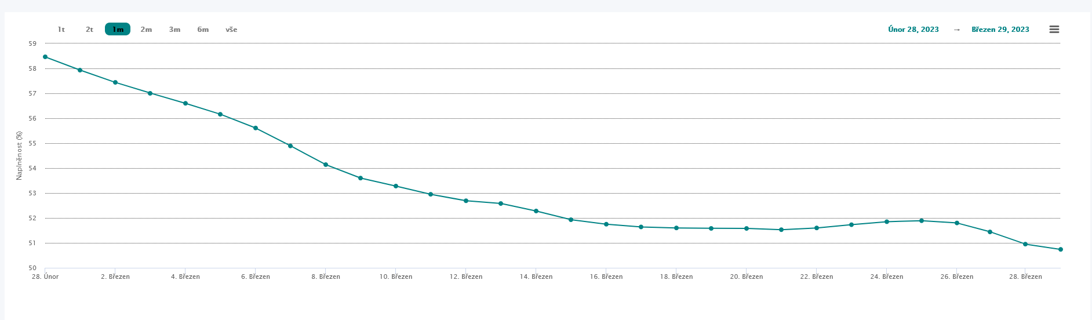Click the first data point on 28. Únor
The width and height of the screenshot is (1092, 320).
pyautogui.click(x=45, y=57)
